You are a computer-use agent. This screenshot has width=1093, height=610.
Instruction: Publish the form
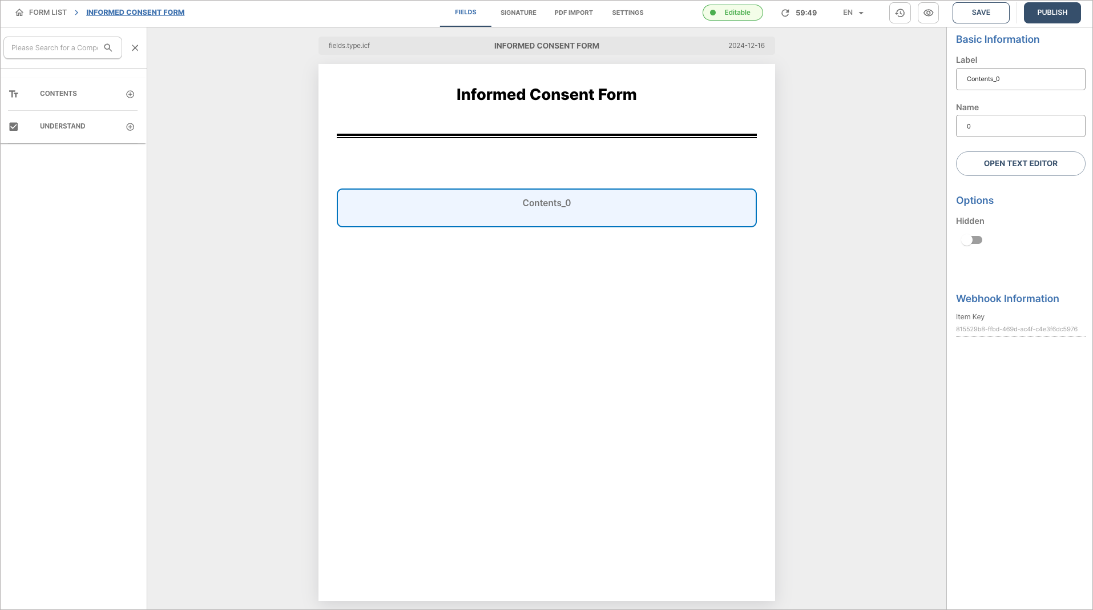tap(1052, 13)
